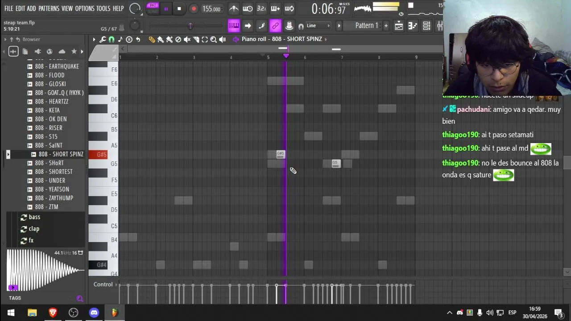Click the knob-shaped icon before the snap selector
The width and height of the screenshot is (571, 321).
click(289, 25)
